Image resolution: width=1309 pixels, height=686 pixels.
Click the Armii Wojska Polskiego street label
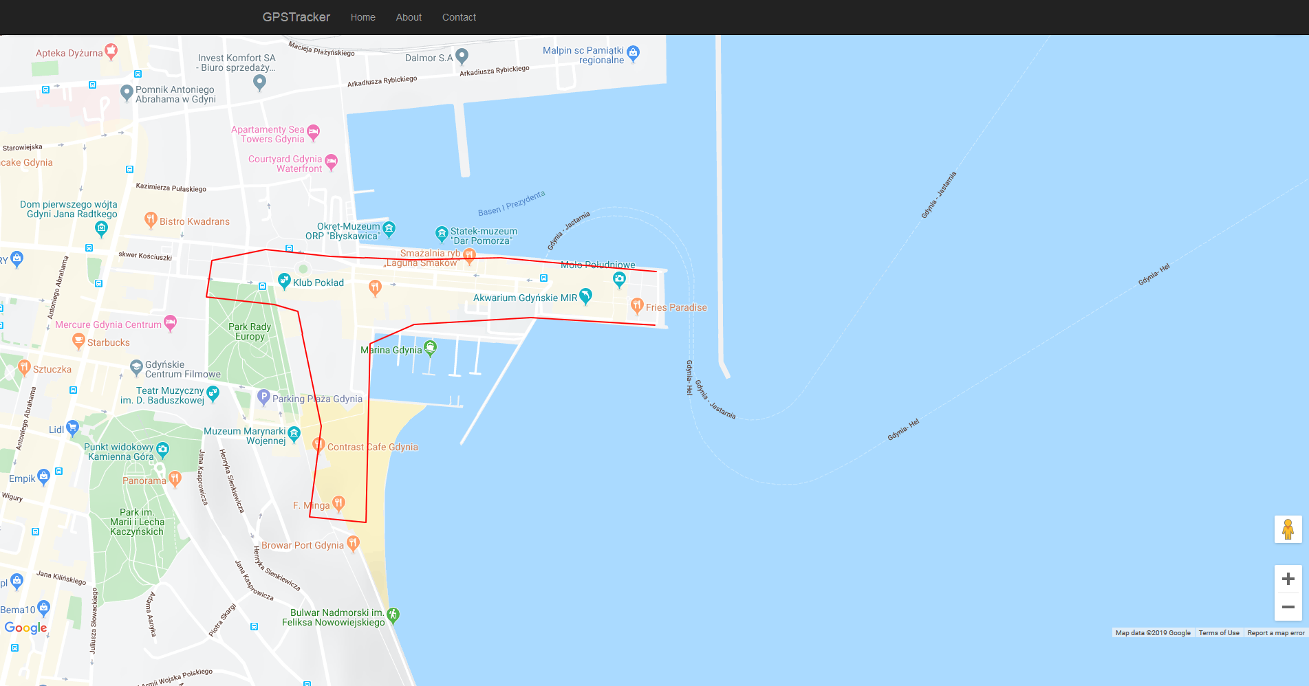pyautogui.click(x=177, y=678)
